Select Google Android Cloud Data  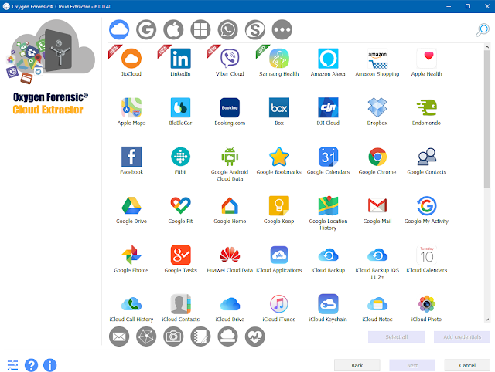(230, 164)
